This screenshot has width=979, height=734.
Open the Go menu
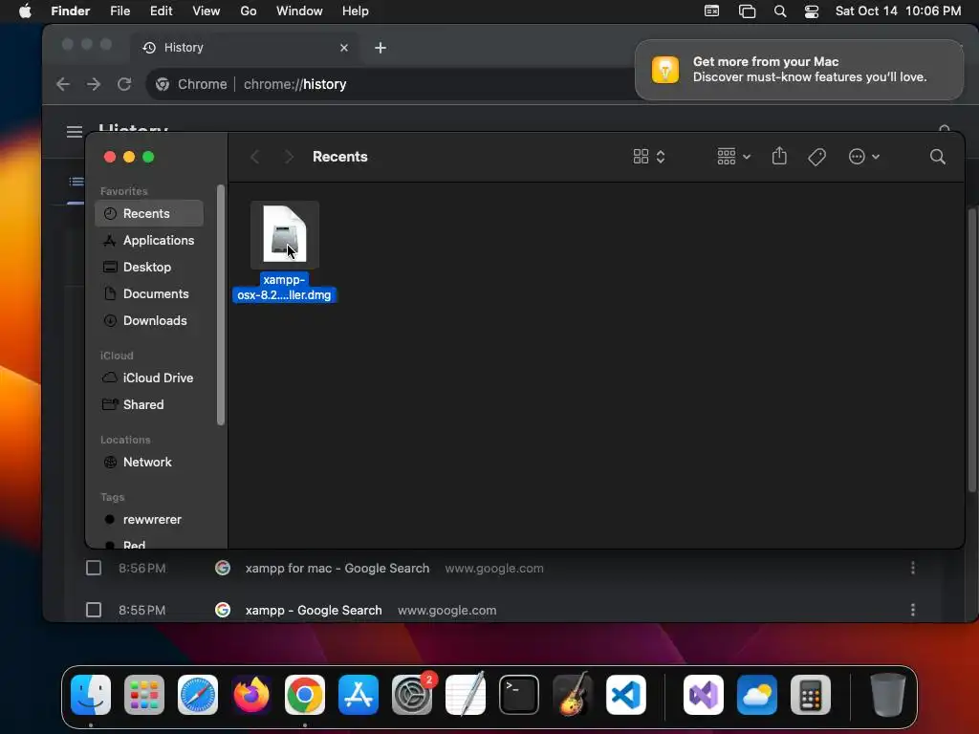(x=249, y=11)
